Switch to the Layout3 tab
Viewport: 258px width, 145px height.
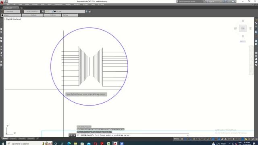click(x=31, y=139)
